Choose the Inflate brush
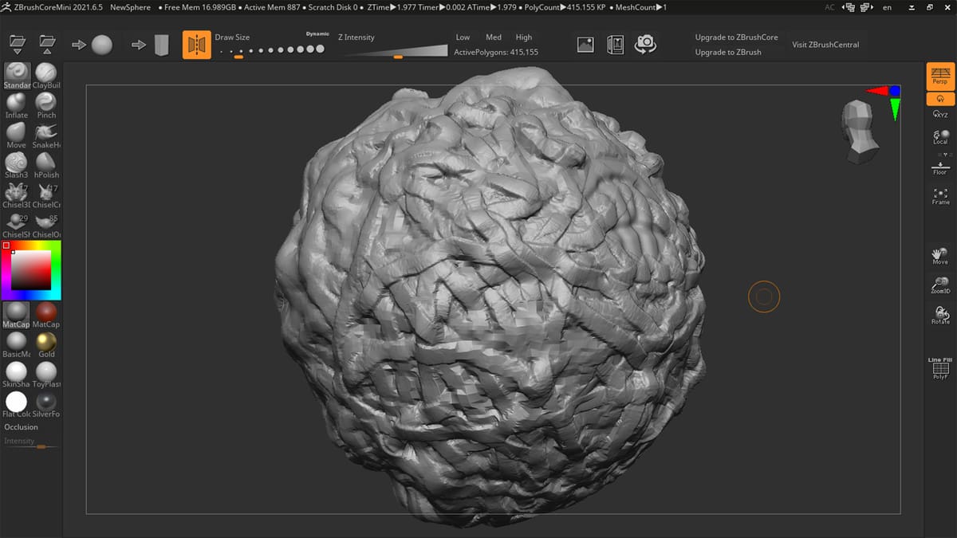 pyautogui.click(x=17, y=105)
